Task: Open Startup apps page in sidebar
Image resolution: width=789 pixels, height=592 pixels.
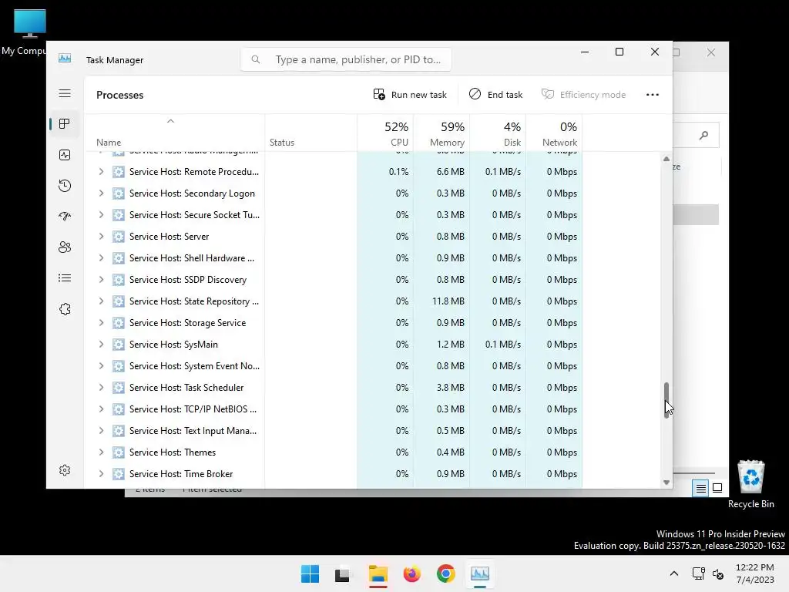Action: [65, 217]
